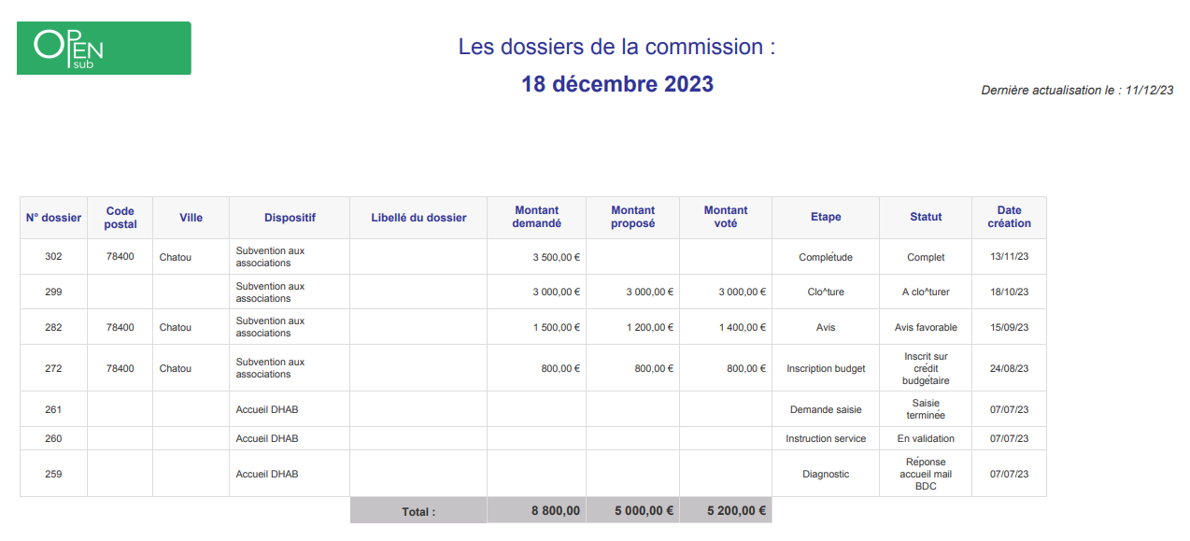Click the N° dossier column header
Viewport: 1190px width, 541px height.
53,218
